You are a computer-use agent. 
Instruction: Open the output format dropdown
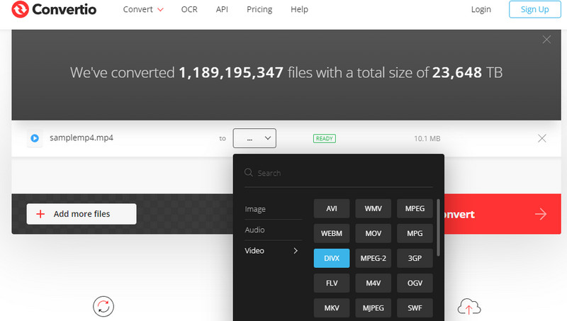[254, 138]
